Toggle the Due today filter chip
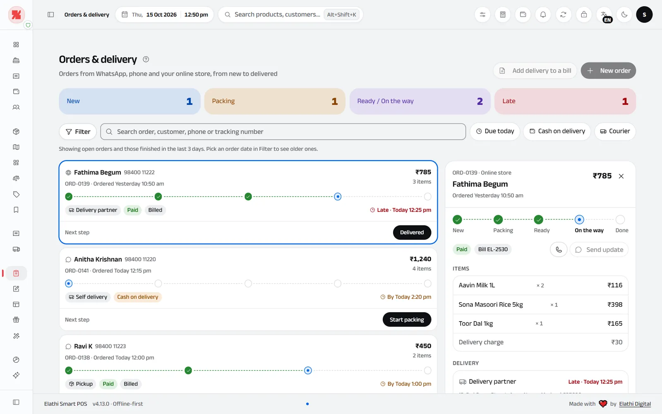The width and height of the screenshot is (662, 414). click(495, 131)
